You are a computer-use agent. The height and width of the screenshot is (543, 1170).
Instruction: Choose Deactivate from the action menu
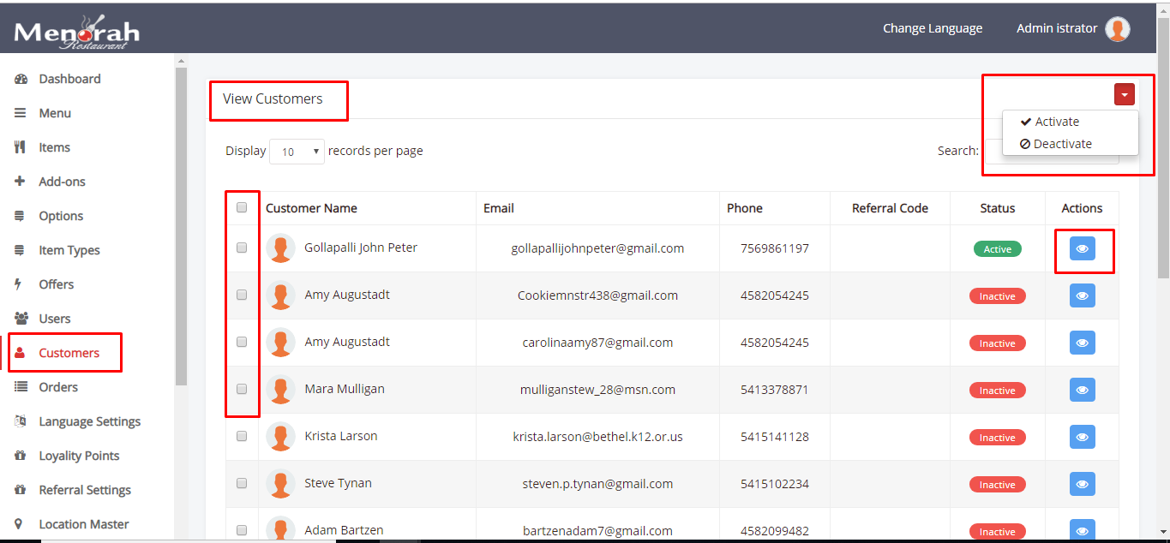pos(1062,144)
